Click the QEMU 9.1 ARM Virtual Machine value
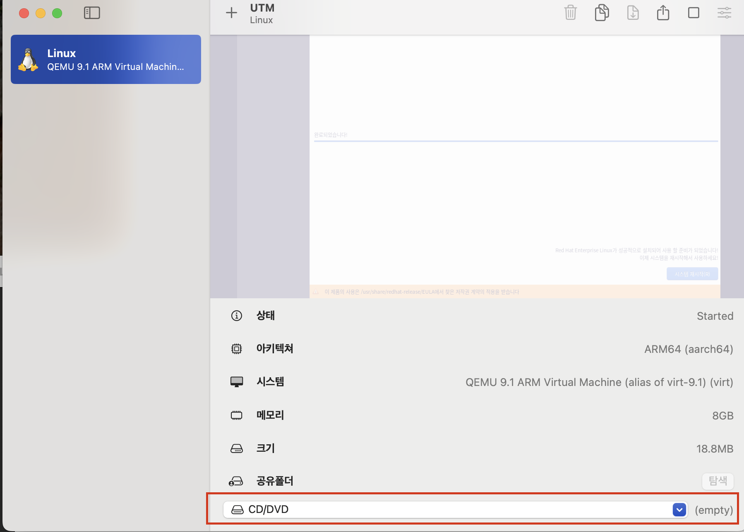Viewport: 744px width, 532px height. click(599, 382)
